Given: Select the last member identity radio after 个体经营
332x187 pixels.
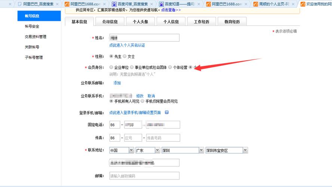Looking at the screenshot, I should (x=191, y=67).
